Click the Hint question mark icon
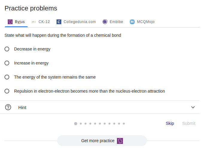Viewport: 204px width, 152px height. pos(8,107)
